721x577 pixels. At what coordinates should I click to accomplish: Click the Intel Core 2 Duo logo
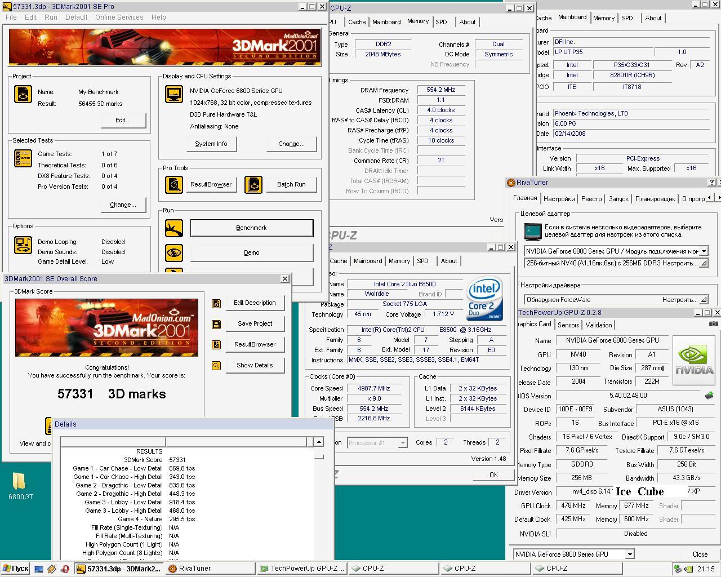click(484, 299)
